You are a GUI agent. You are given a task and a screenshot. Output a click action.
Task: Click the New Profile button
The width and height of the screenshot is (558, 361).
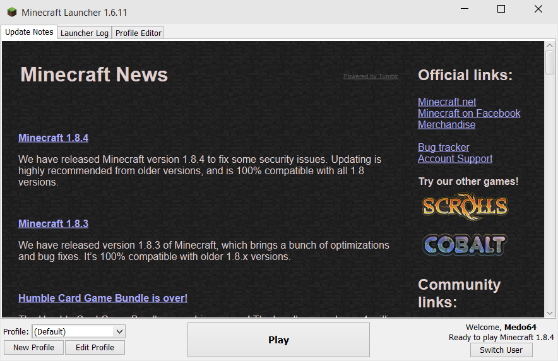pyautogui.click(x=33, y=347)
